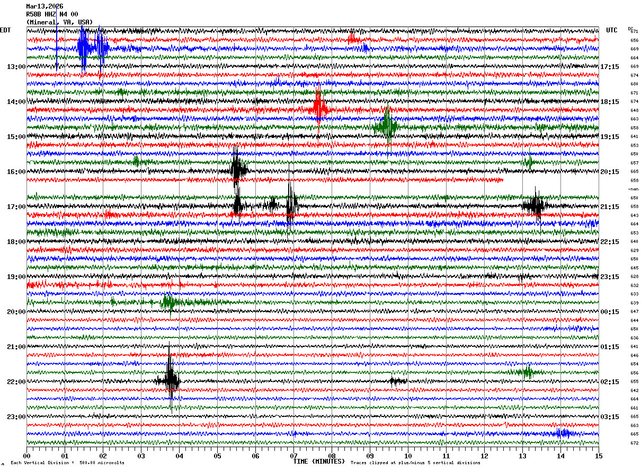641x470 pixels.
Task: Click the 14:00 EDT hour label
Action: coord(16,102)
